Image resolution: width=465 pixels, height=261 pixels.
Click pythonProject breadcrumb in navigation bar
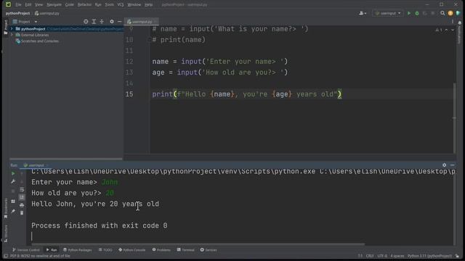(17, 13)
